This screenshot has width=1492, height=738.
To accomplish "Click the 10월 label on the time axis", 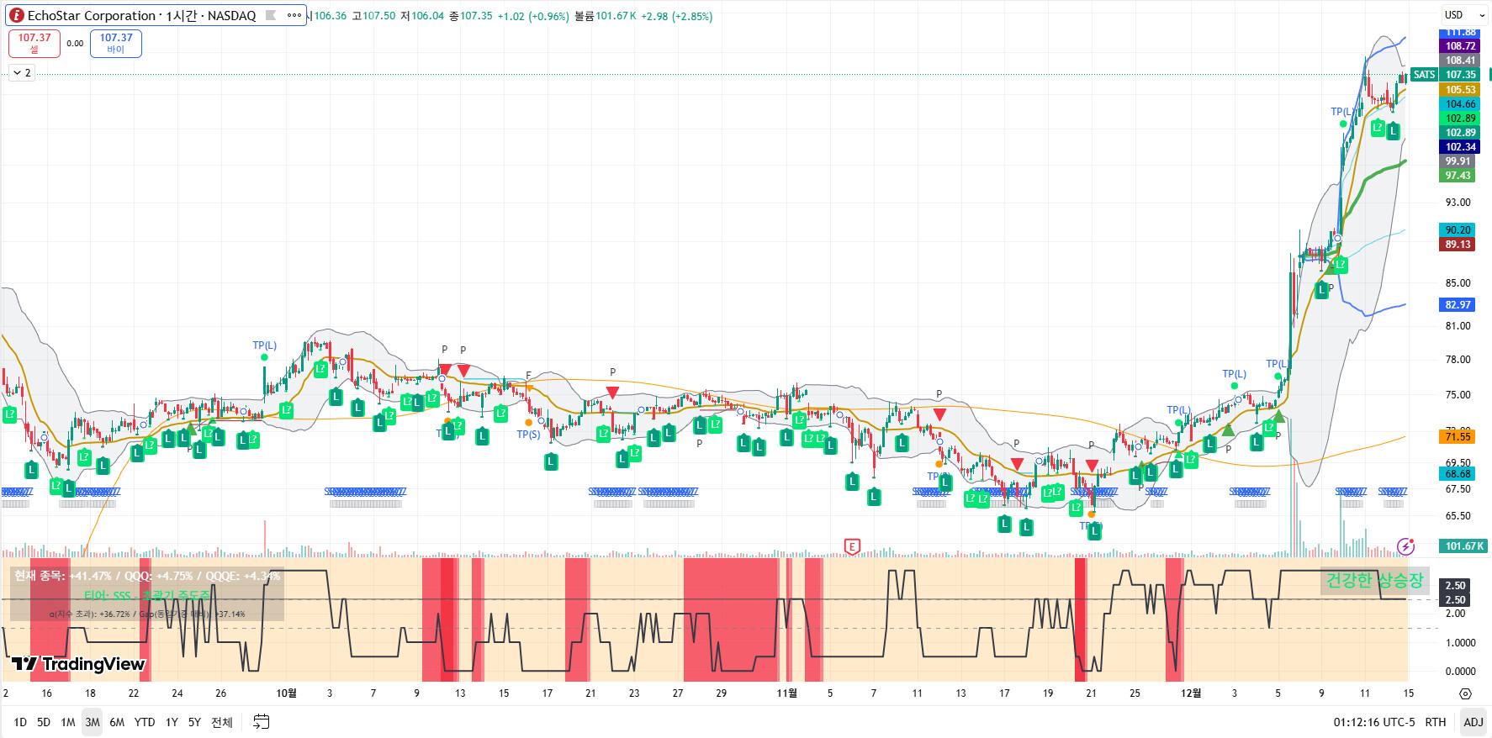I will 287,693.
